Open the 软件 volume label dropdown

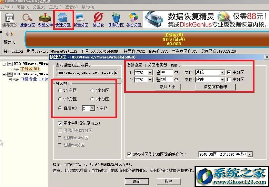[222, 80]
